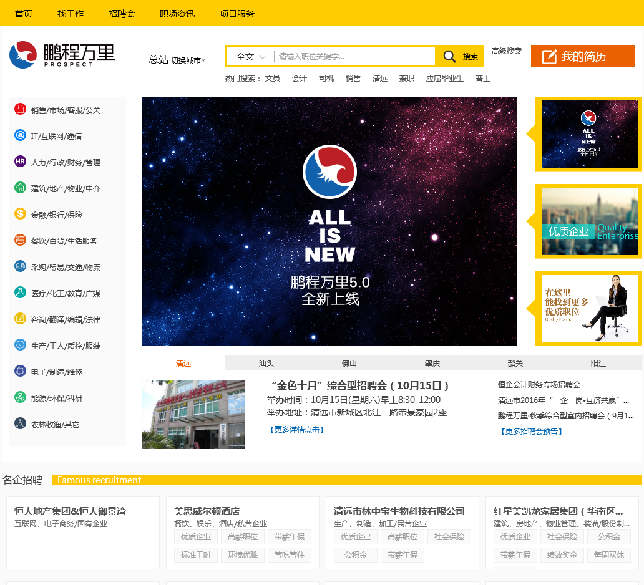Click hot search keyword 销售
Viewport: 644px width, 585px height.
pos(353,79)
